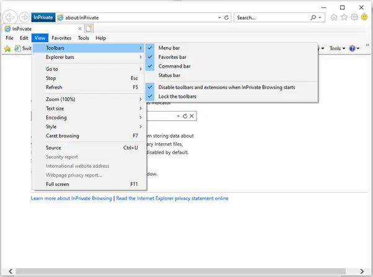Open the command bar Tools dropdown
This screenshot has height=277, width=373.
coord(337,48)
